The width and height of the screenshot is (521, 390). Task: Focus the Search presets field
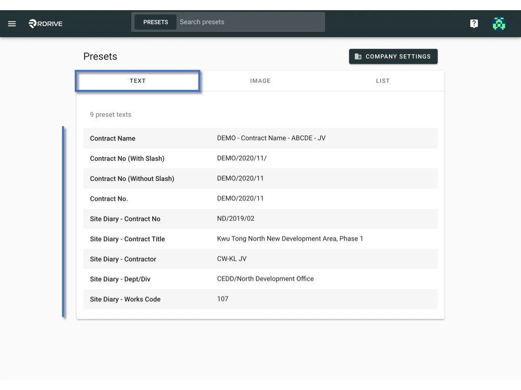point(250,22)
